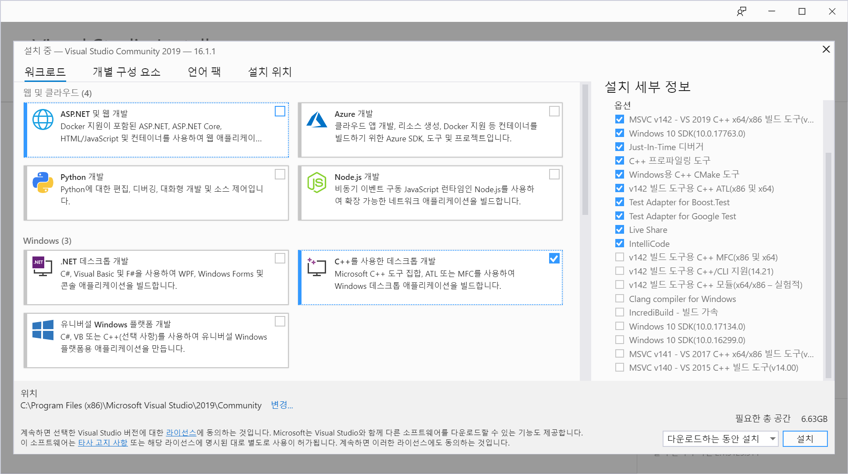This screenshot has height=474, width=848.
Task: Click the installation path text
Action: tap(141, 405)
